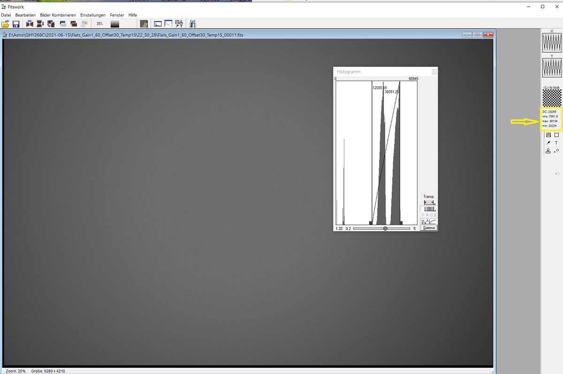563x374 pixels.
Task: Open the 35% zoom level selector
Action: (100, 24)
